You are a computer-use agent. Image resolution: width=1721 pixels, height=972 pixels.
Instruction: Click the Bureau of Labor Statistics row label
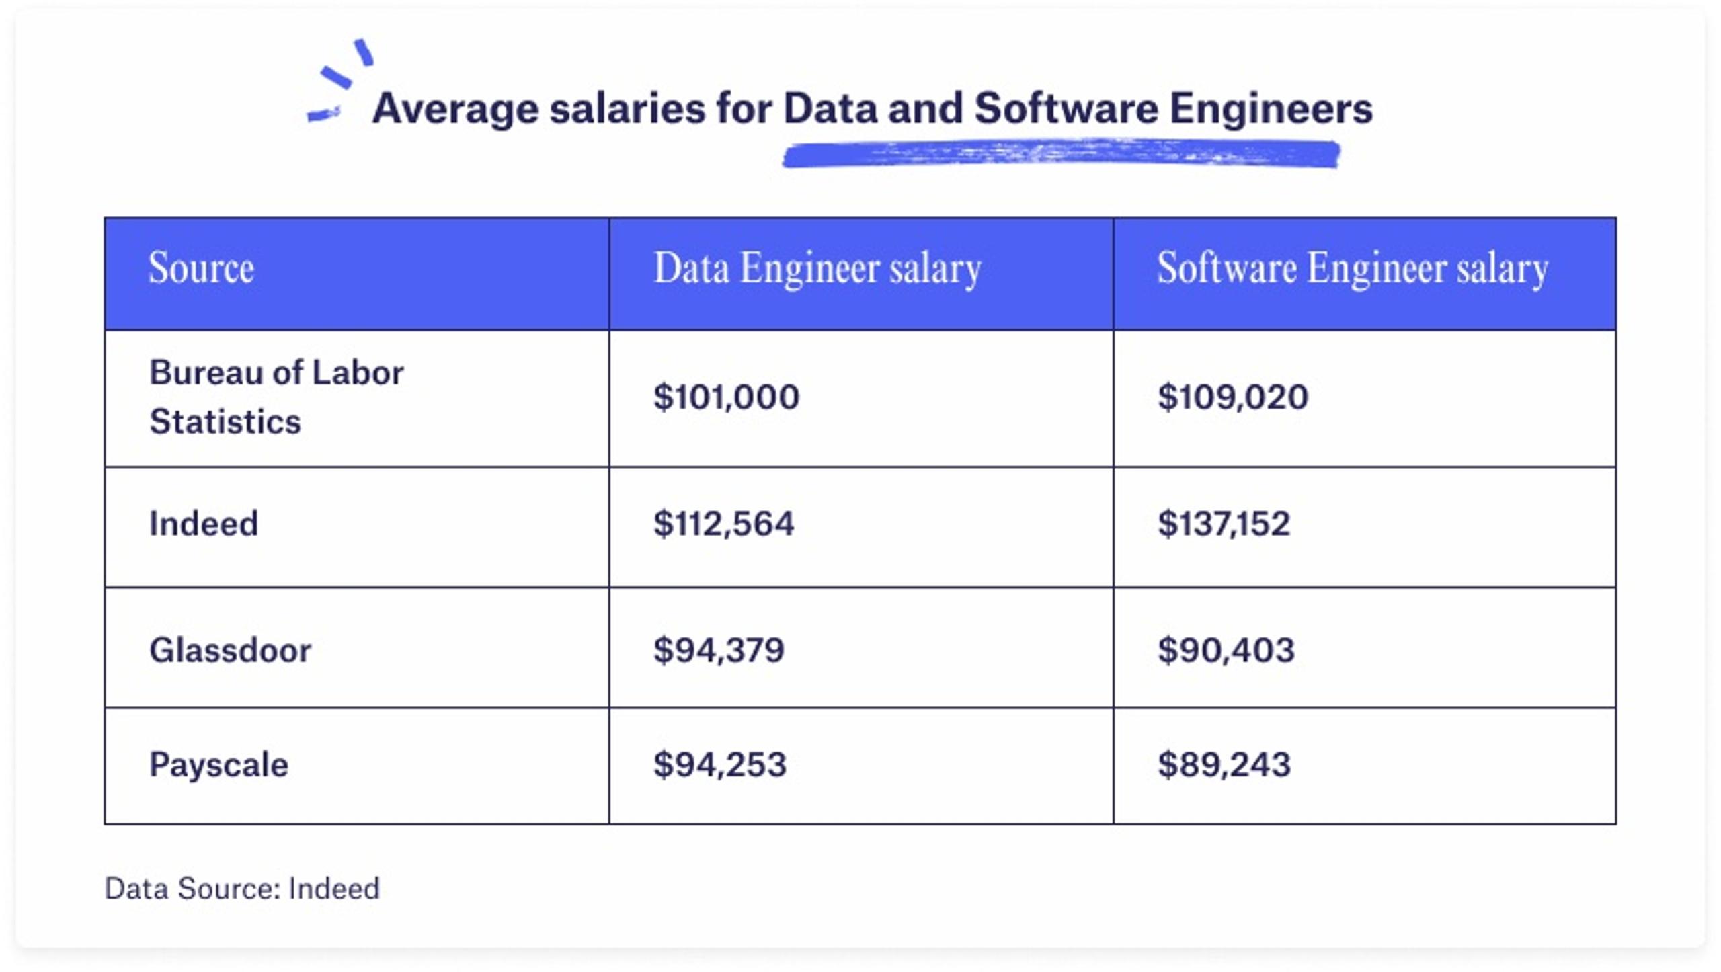tap(276, 397)
